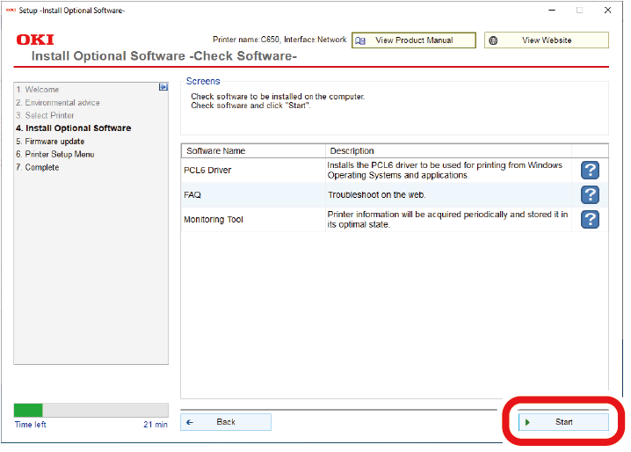Click the OKI logo
The height and width of the screenshot is (452, 631).
pyautogui.click(x=35, y=40)
